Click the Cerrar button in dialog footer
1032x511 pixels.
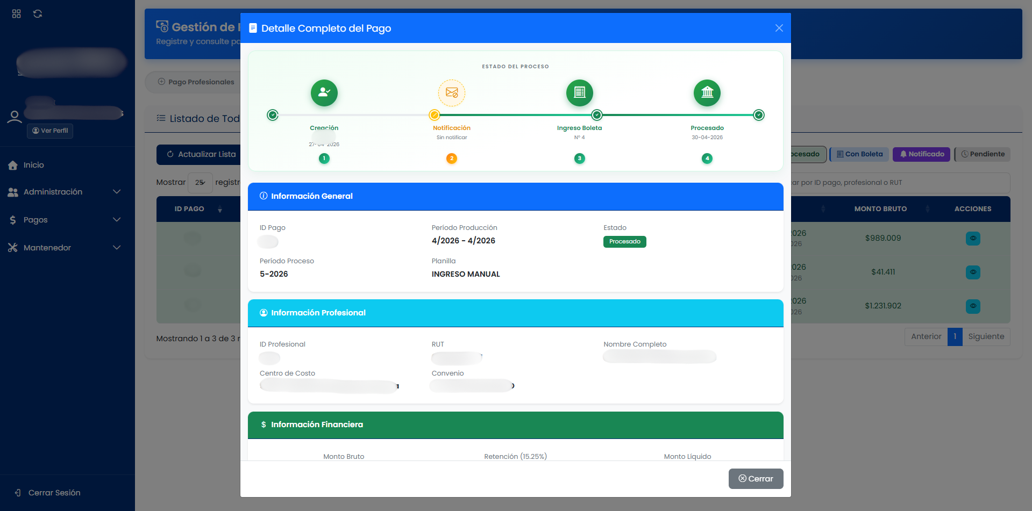[756, 479]
